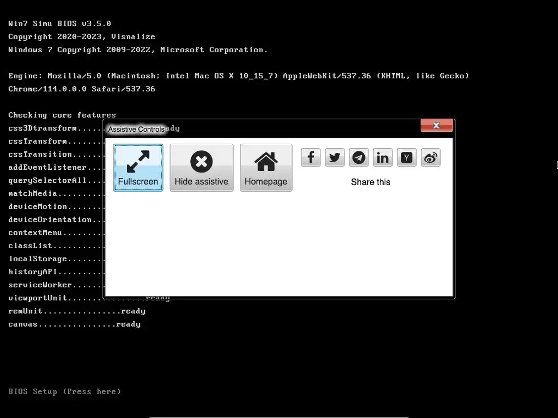Click the Chrome/114.0.0.0 Safari line
The image size is (558, 418).
[82, 89]
